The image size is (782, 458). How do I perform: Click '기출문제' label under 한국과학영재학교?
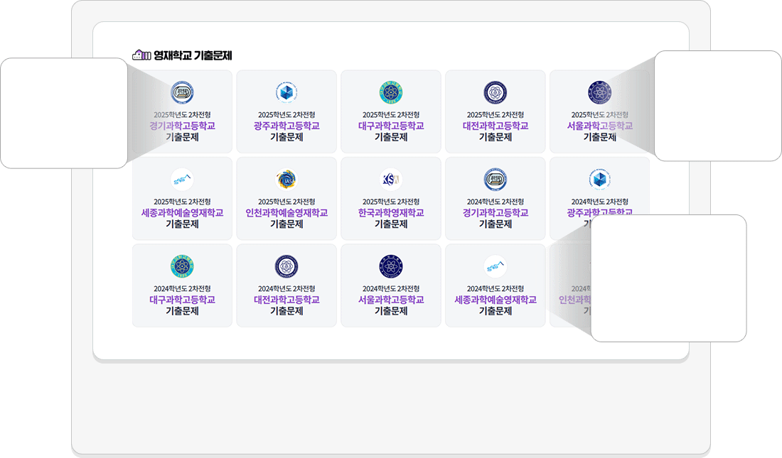pyautogui.click(x=391, y=224)
